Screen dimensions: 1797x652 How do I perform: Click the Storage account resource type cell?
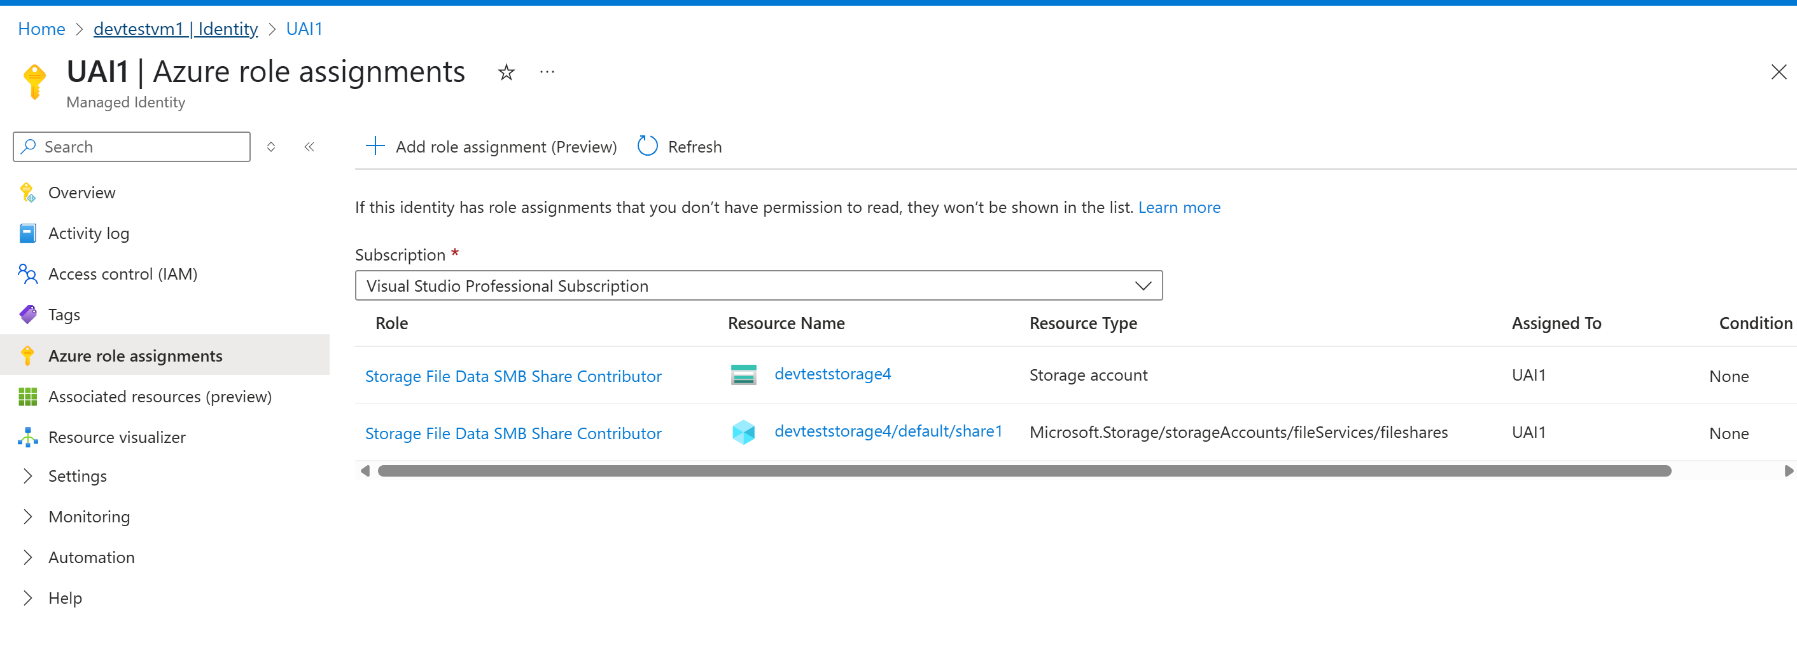coord(1087,376)
